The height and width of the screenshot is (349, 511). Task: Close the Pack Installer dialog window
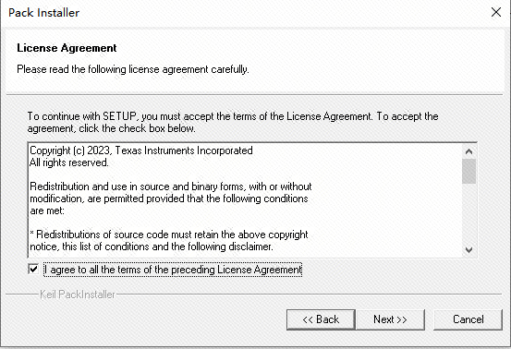[496, 12]
